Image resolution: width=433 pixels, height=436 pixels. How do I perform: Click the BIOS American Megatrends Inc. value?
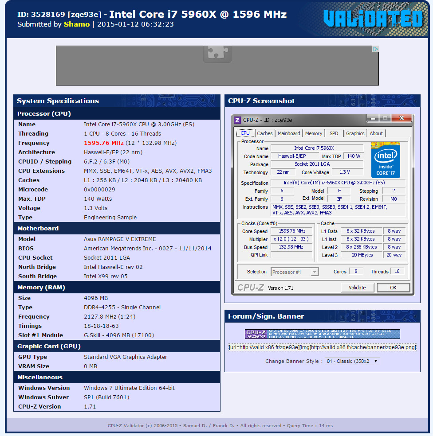[148, 248]
